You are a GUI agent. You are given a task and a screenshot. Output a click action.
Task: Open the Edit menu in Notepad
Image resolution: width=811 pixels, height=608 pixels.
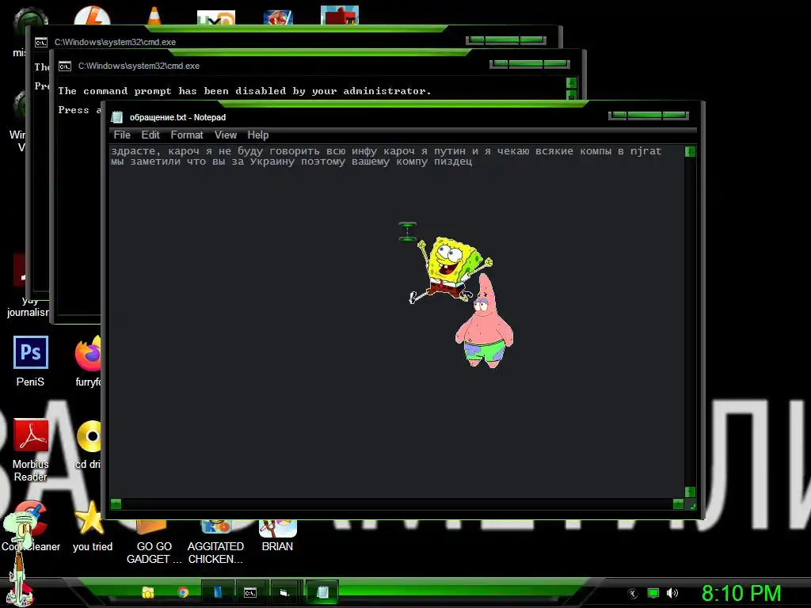click(150, 135)
